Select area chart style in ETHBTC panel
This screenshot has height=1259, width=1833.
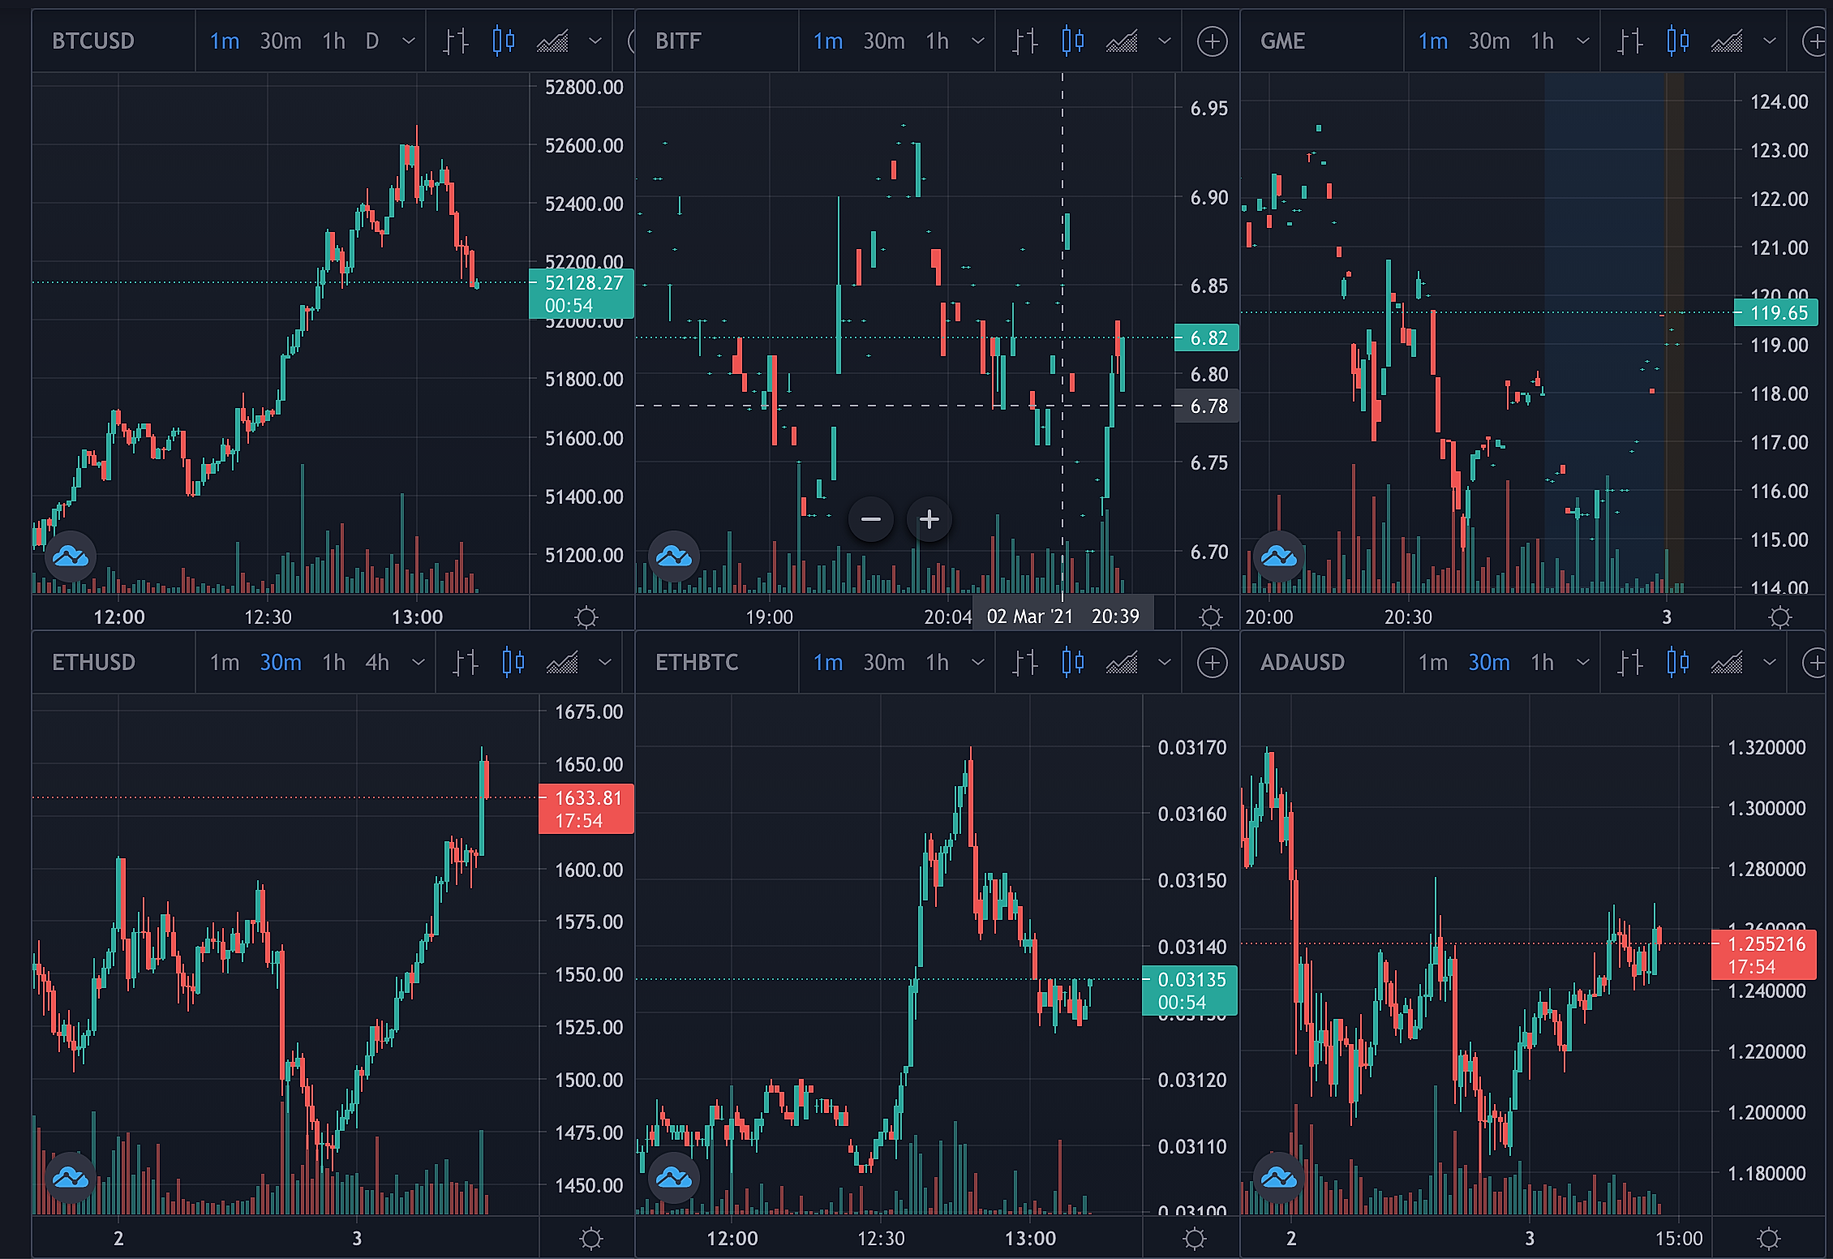click(1122, 662)
